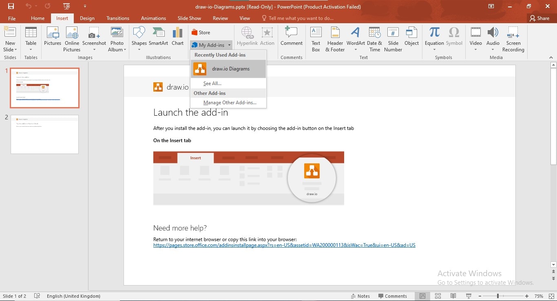
Task: Click the Undo arrow in the quick access toolbar
Action: tap(28, 6)
